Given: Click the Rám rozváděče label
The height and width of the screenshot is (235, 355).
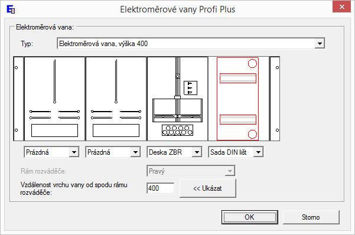Looking at the screenshot, I should (44, 171).
